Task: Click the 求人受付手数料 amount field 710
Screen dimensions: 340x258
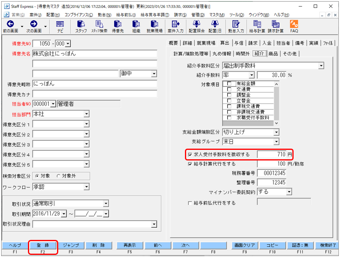Action: click(272, 155)
